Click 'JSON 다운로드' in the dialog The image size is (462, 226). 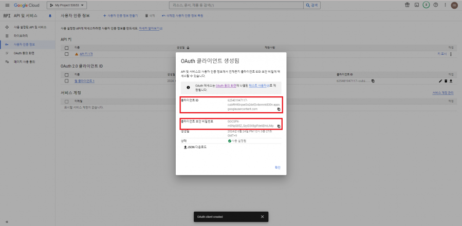click(195, 147)
